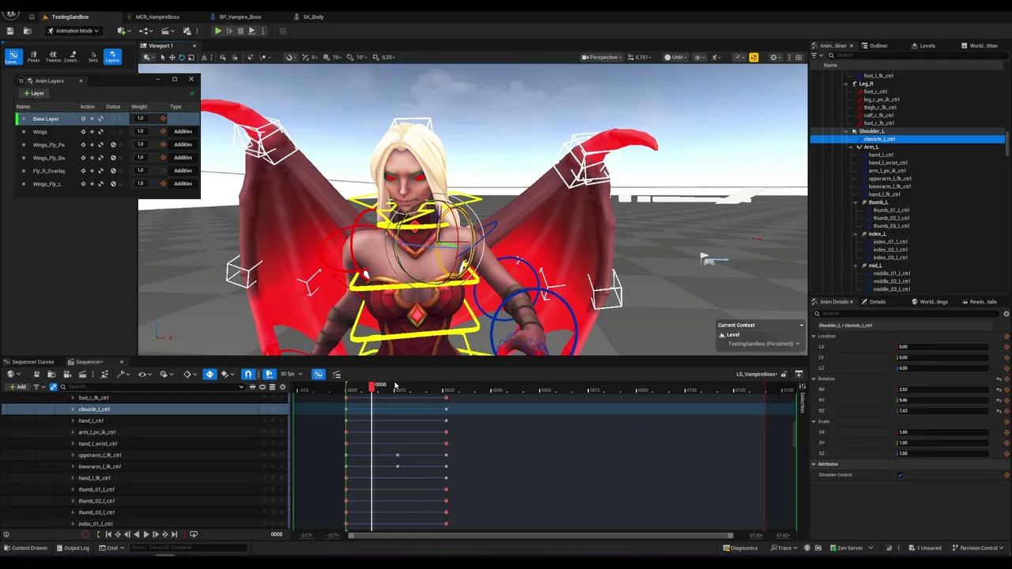
Task: Click the Add track button in Sequencer
Action: pyautogui.click(x=17, y=386)
